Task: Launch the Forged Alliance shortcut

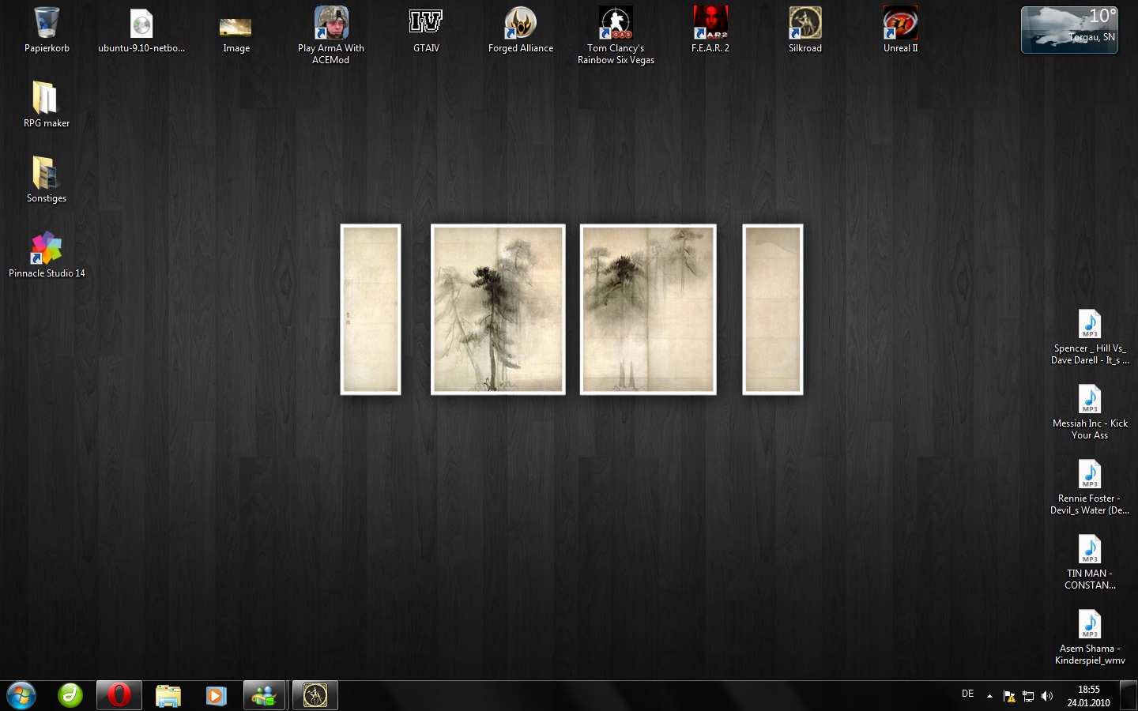Action: click(x=521, y=30)
